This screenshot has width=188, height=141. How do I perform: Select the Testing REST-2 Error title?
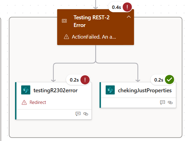[92, 21]
